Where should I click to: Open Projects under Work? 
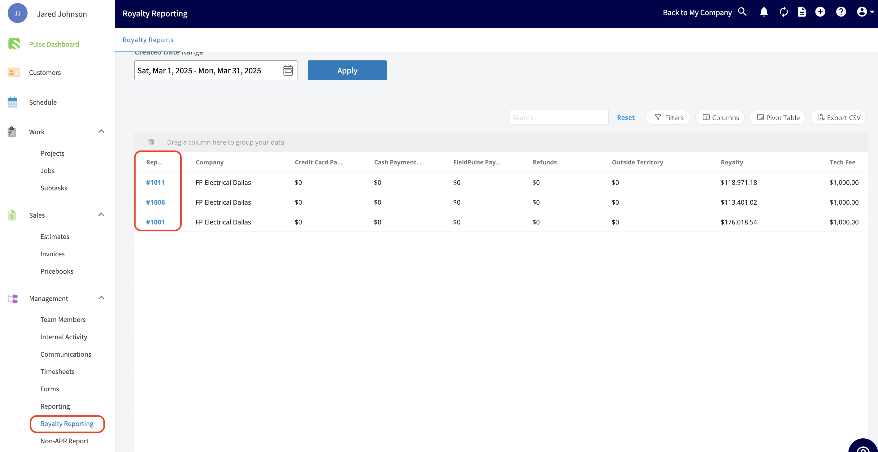click(52, 153)
